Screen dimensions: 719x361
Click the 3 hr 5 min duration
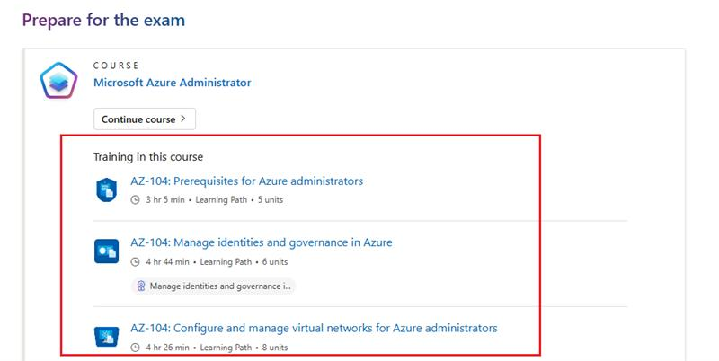(165, 199)
